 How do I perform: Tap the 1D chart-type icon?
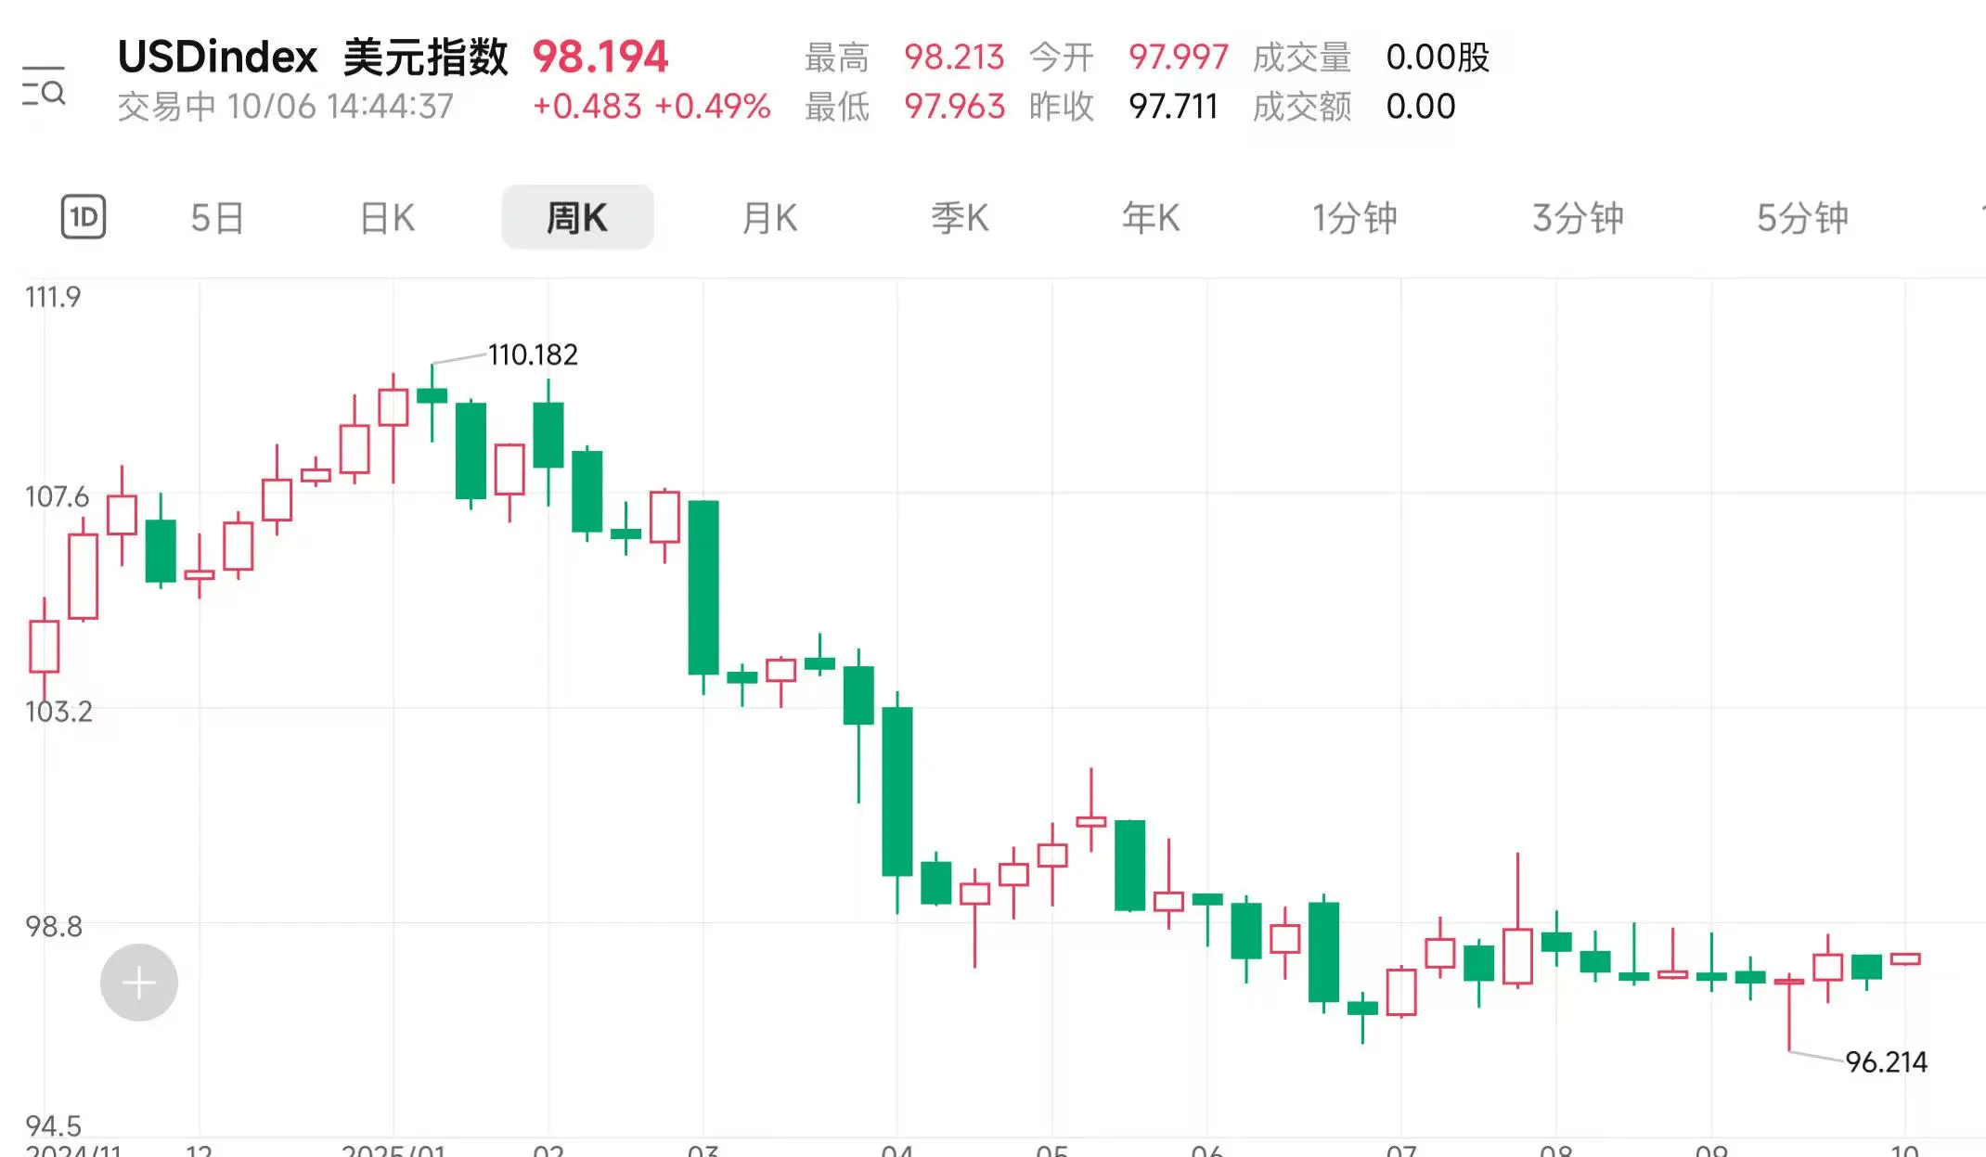coord(82,216)
